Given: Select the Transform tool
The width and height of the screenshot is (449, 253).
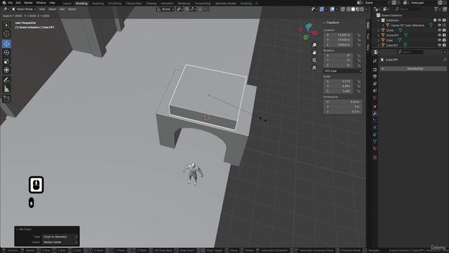Looking at the screenshot, I should pos(6,70).
